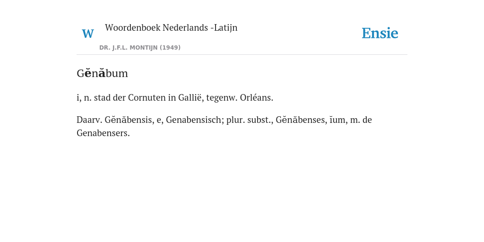Viewport: 484px width, 242px height.
Task: Open Woordenboek Nederlands -Latijn title
Action: 171,28
